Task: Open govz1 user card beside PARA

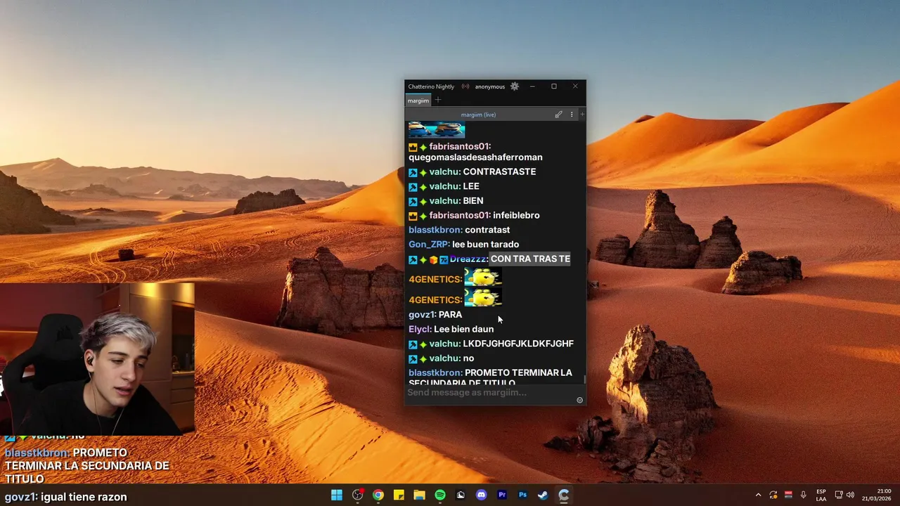Action: point(422,315)
